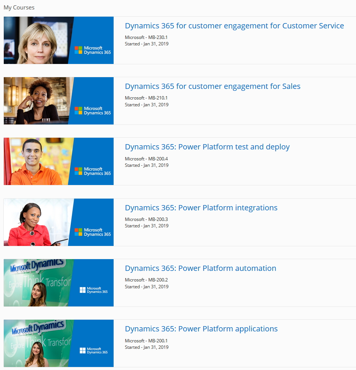Click the Sales course thumbnail image

pyautogui.click(x=59, y=101)
